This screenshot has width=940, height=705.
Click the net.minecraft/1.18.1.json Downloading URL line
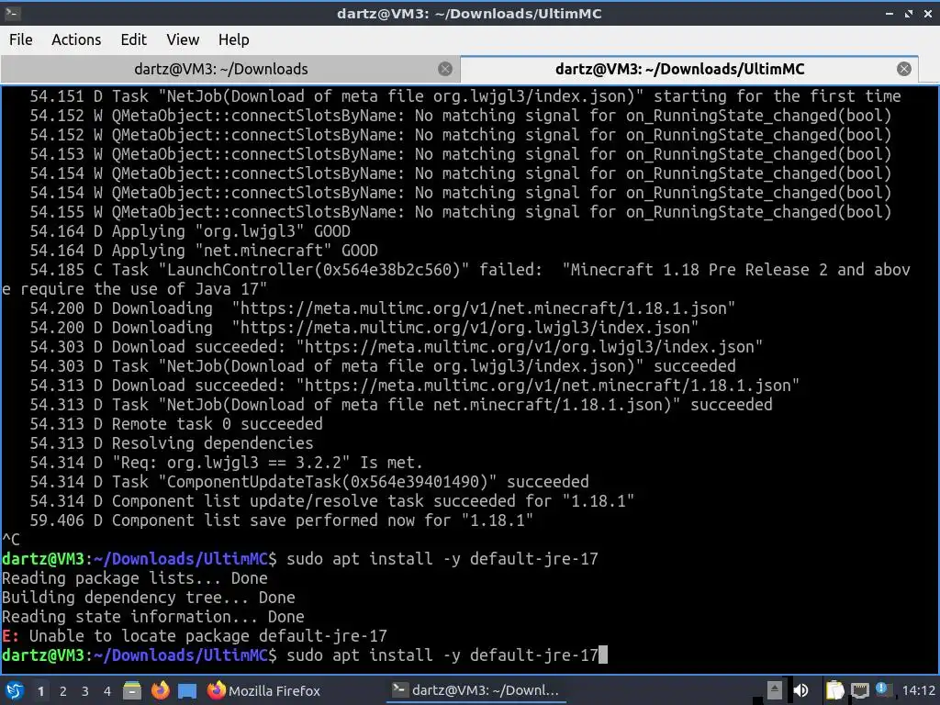click(383, 308)
